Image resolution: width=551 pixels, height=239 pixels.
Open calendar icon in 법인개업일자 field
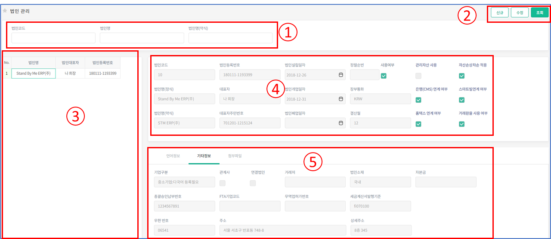coord(341,99)
